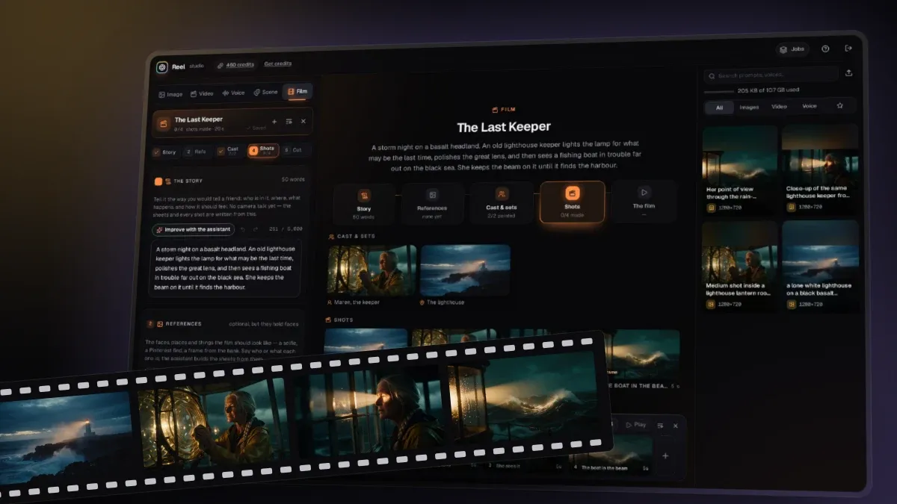The height and width of the screenshot is (504, 897).
Task: Click the Play button in the strip bar
Action: coord(635,425)
